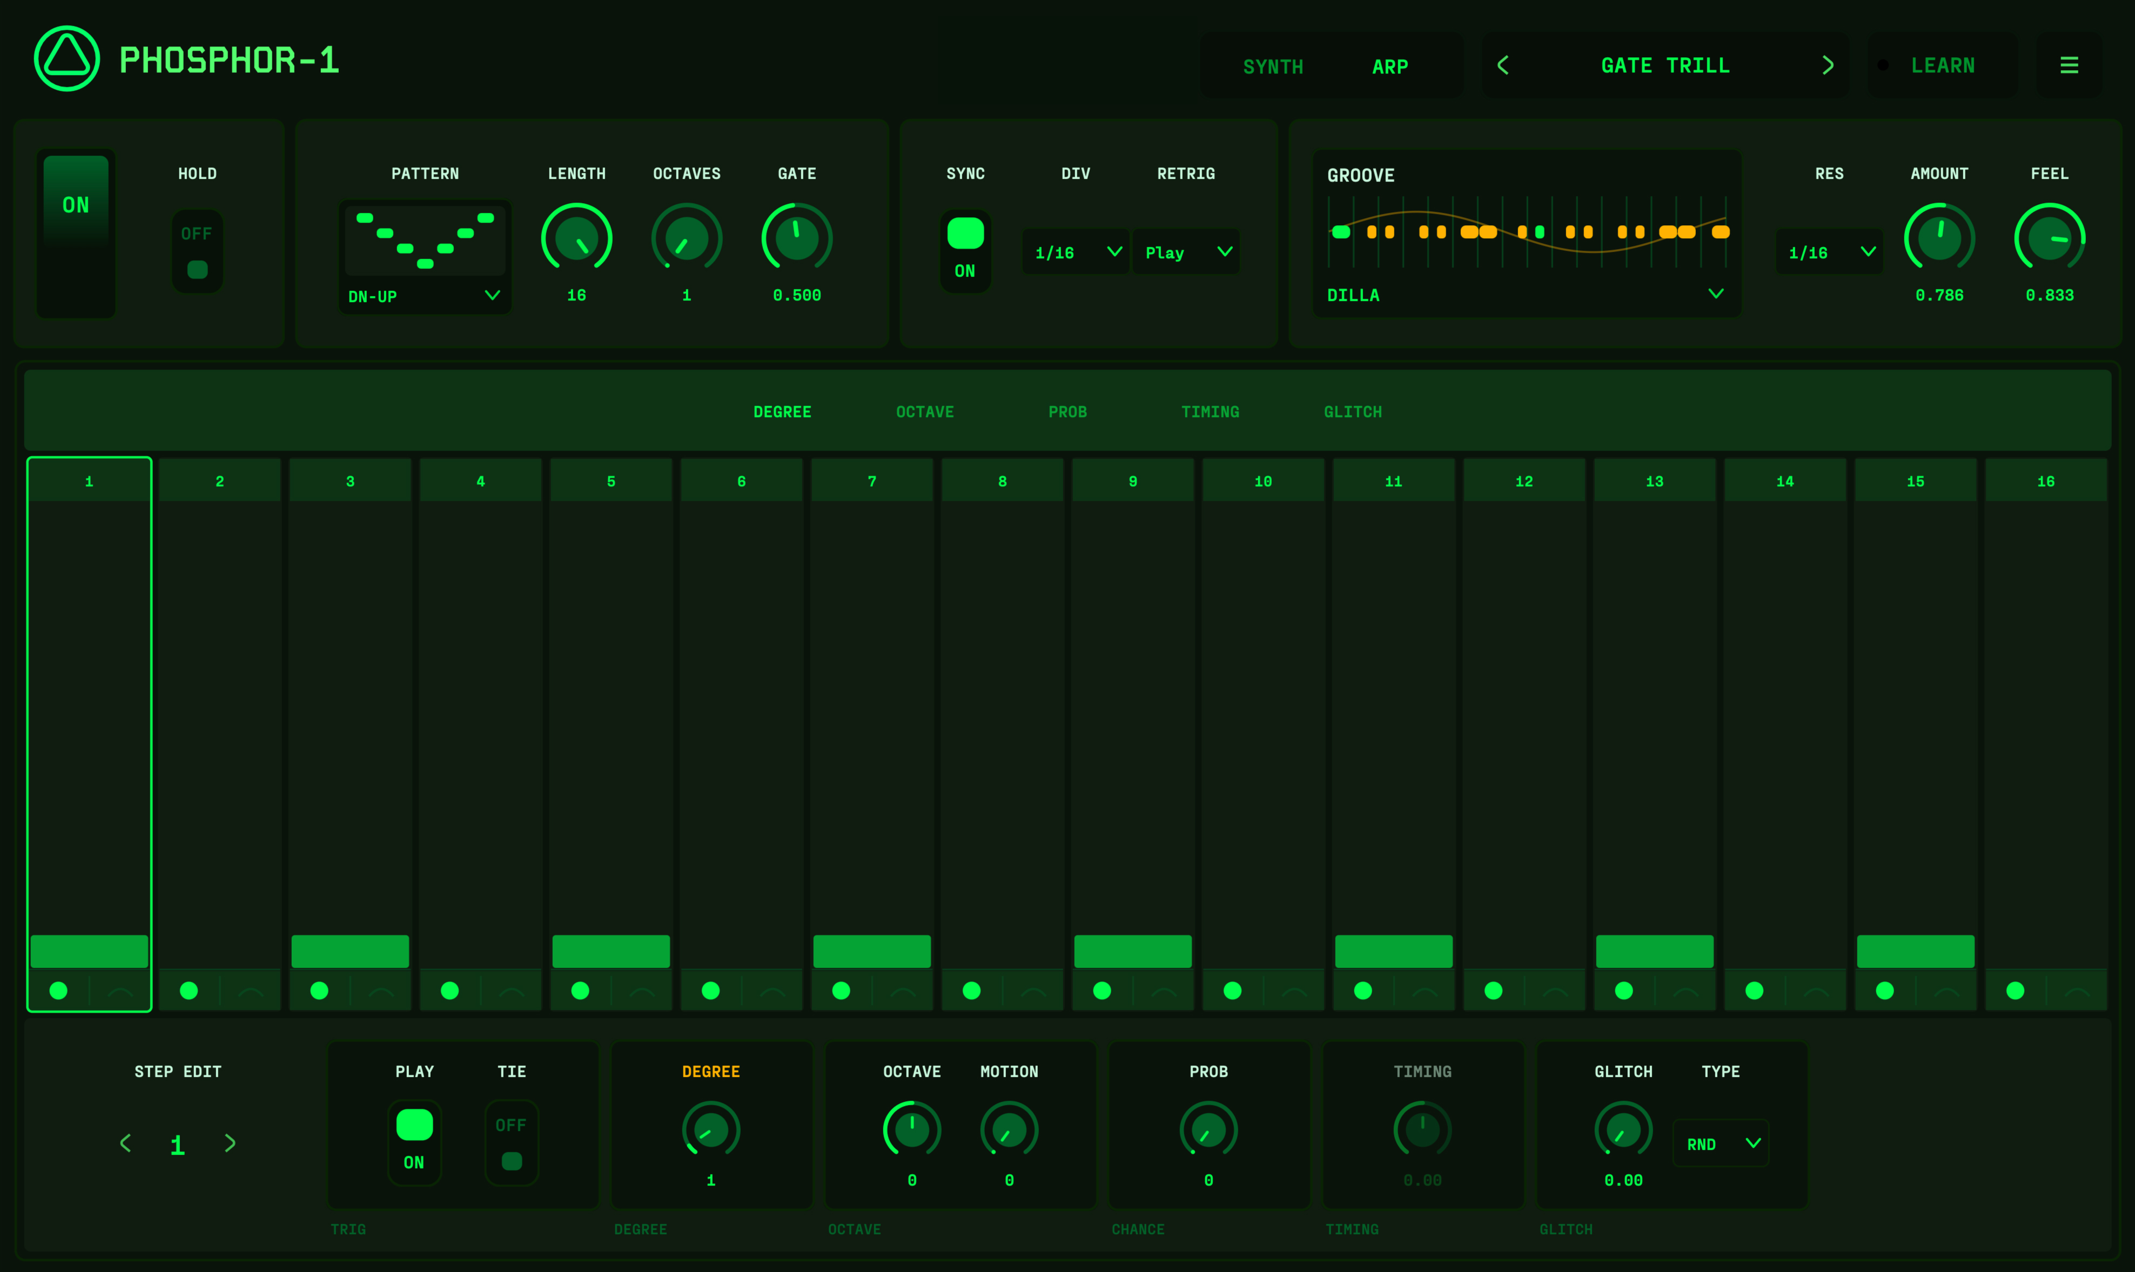Select the DEGREE lane tab

782,412
